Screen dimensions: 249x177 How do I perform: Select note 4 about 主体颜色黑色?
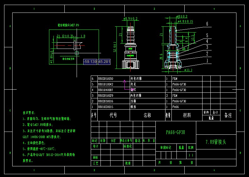click(34, 143)
